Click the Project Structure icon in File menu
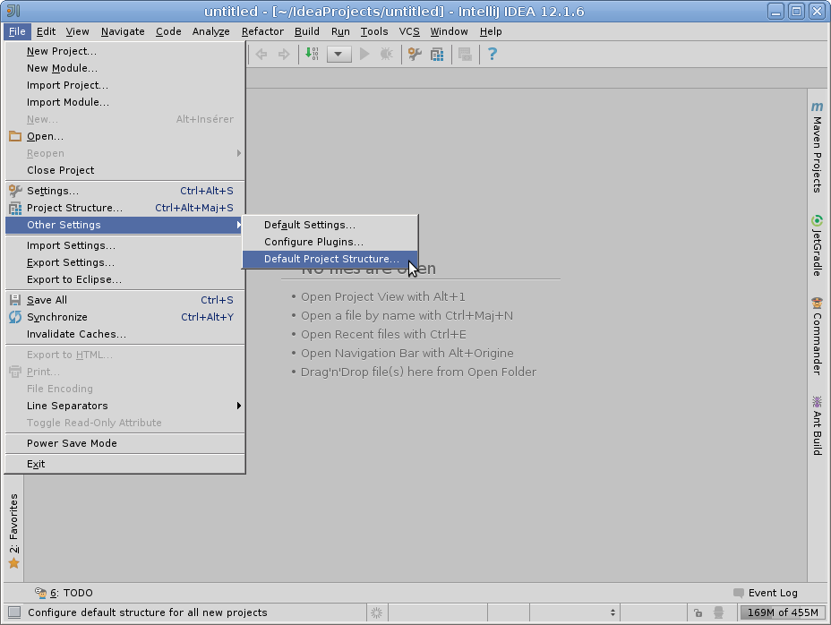This screenshot has height=625, width=831. click(15, 208)
